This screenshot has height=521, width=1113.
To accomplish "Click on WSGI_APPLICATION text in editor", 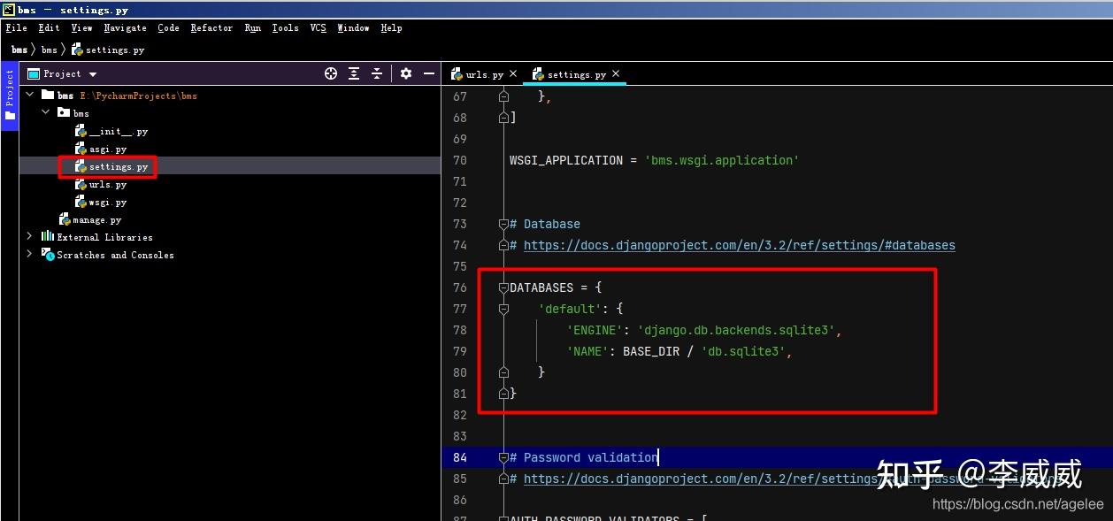I will pos(566,160).
